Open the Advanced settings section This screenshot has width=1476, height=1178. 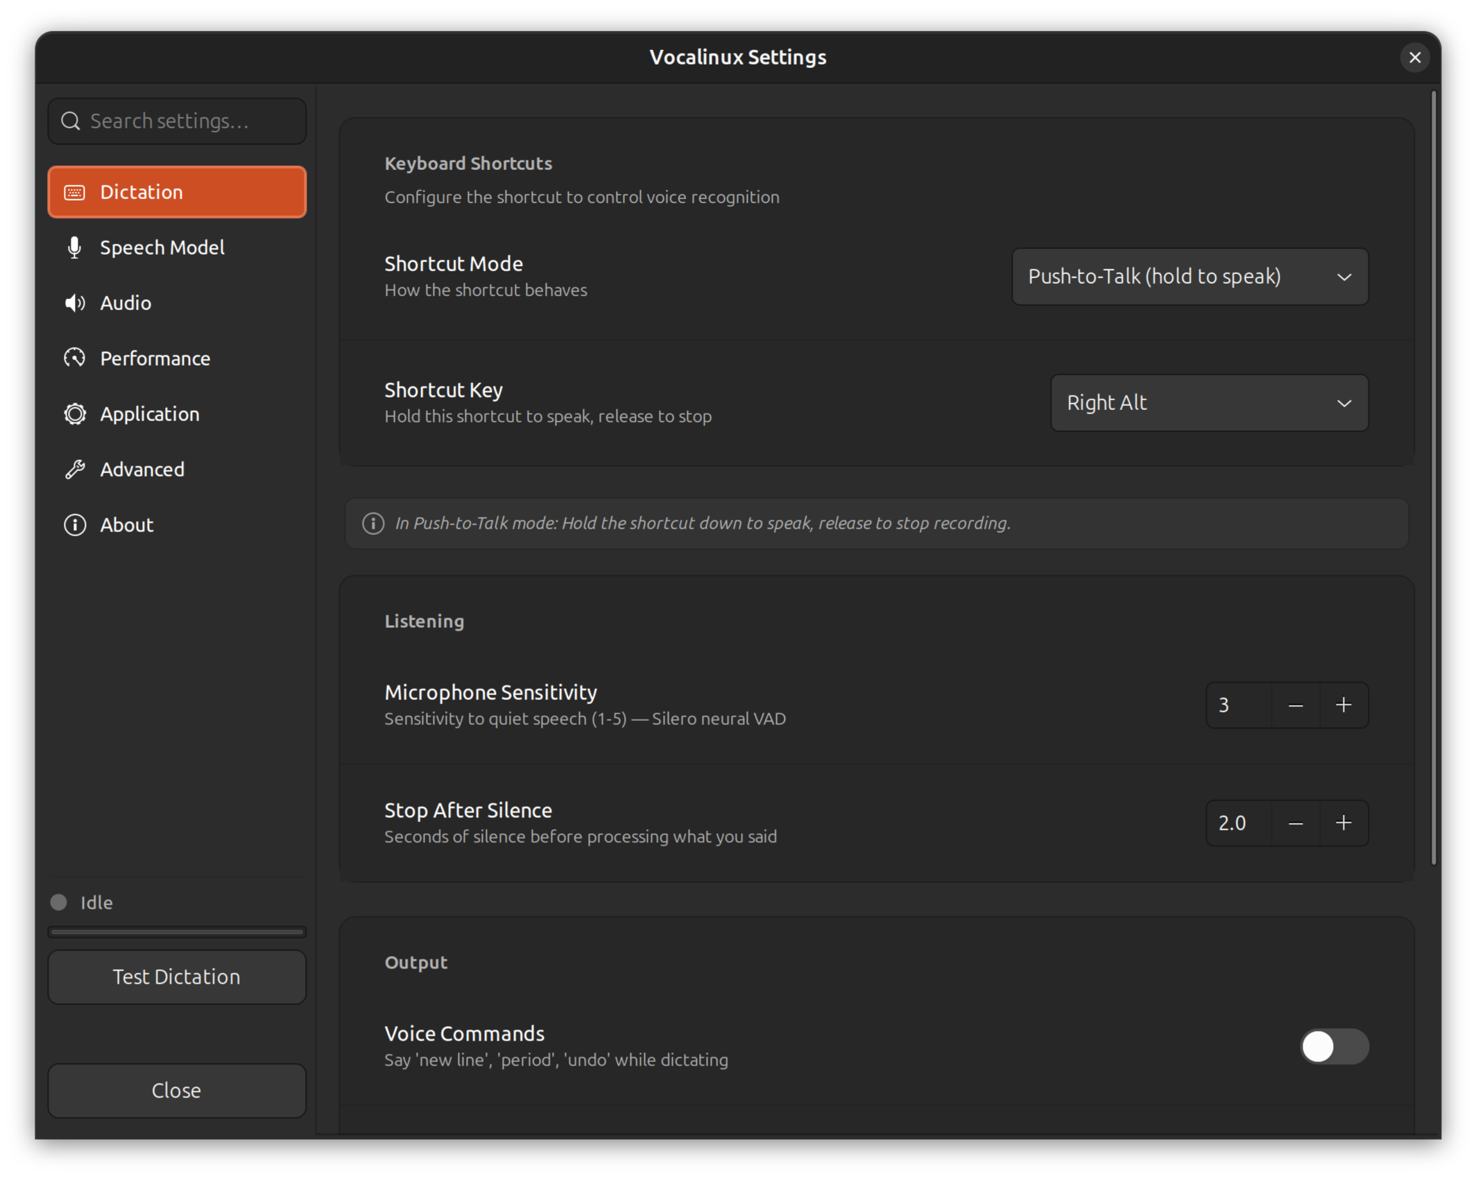177,470
